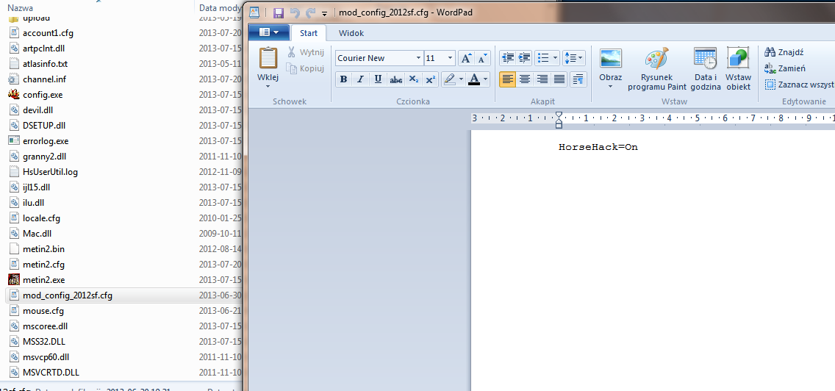The height and width of the screenshot is (391, 835).
Task: Click the Obraz insert picture icon
Action: [x=610, y=58]
